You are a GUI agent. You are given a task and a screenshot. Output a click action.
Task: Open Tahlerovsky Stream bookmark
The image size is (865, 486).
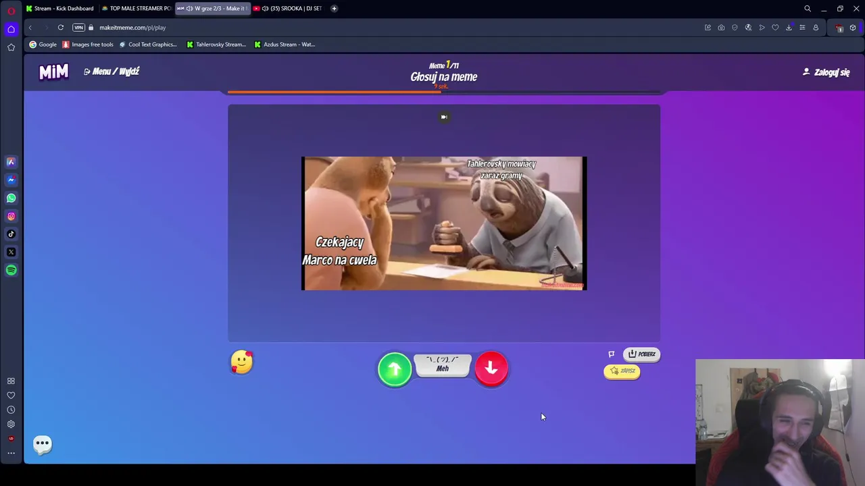click(216, 45)
